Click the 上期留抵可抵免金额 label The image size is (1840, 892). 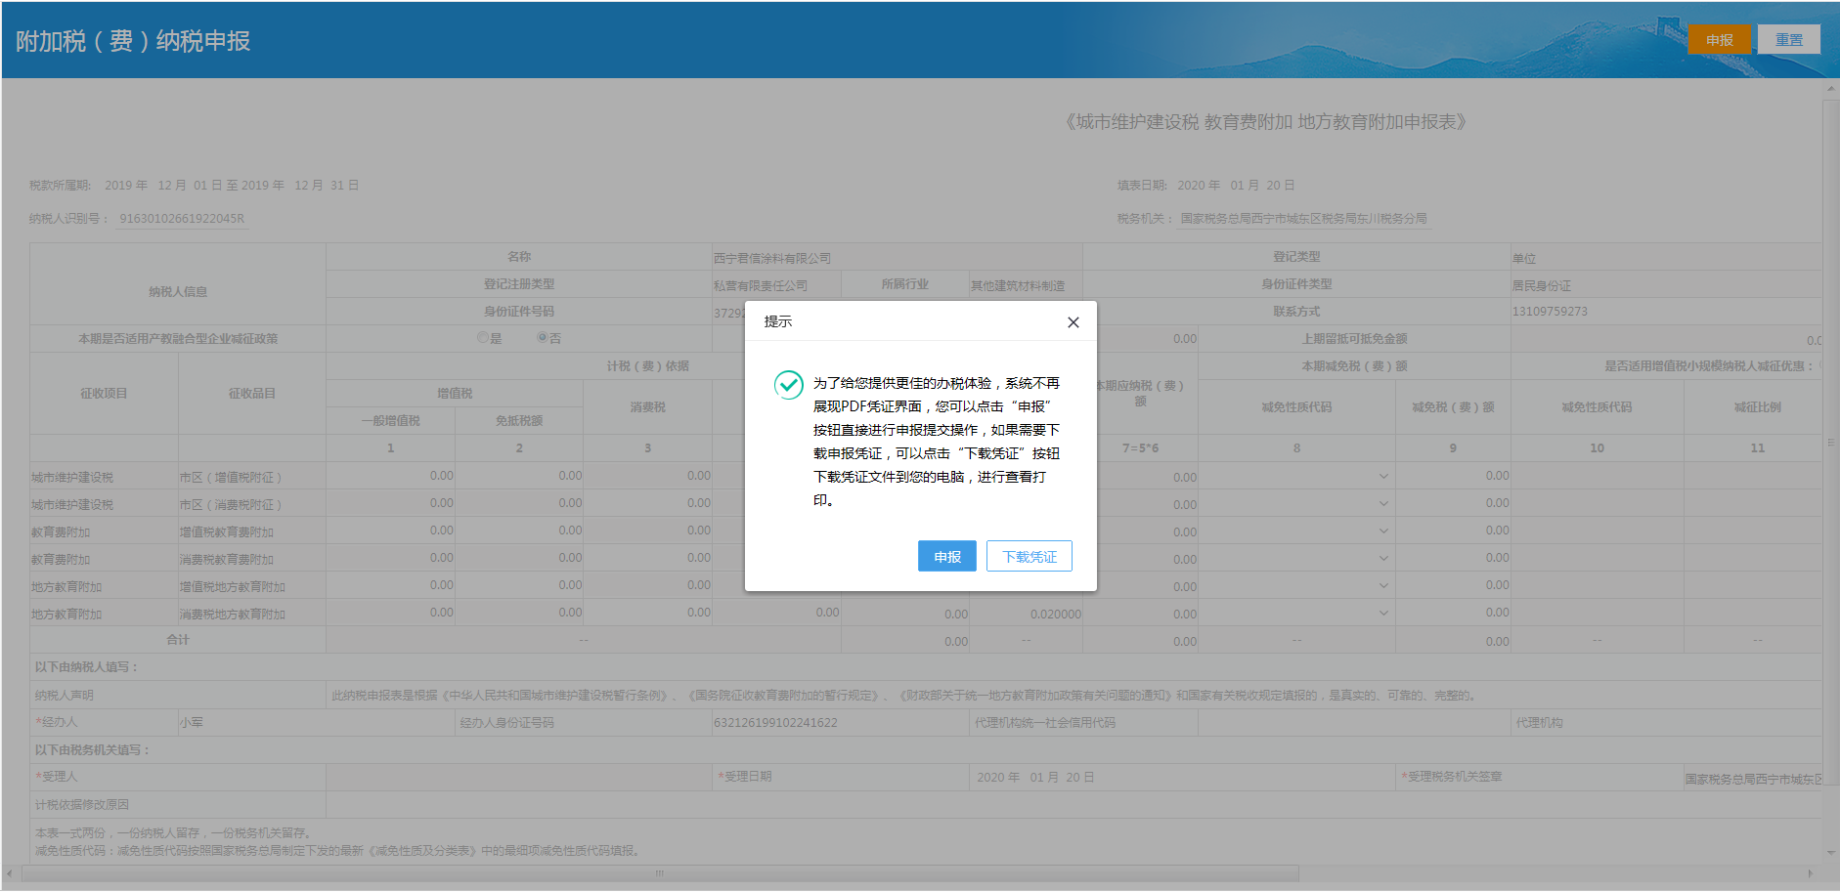click(x=1354, y=338)
